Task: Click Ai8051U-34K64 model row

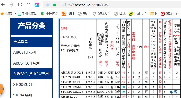Action: coord(72,73)
